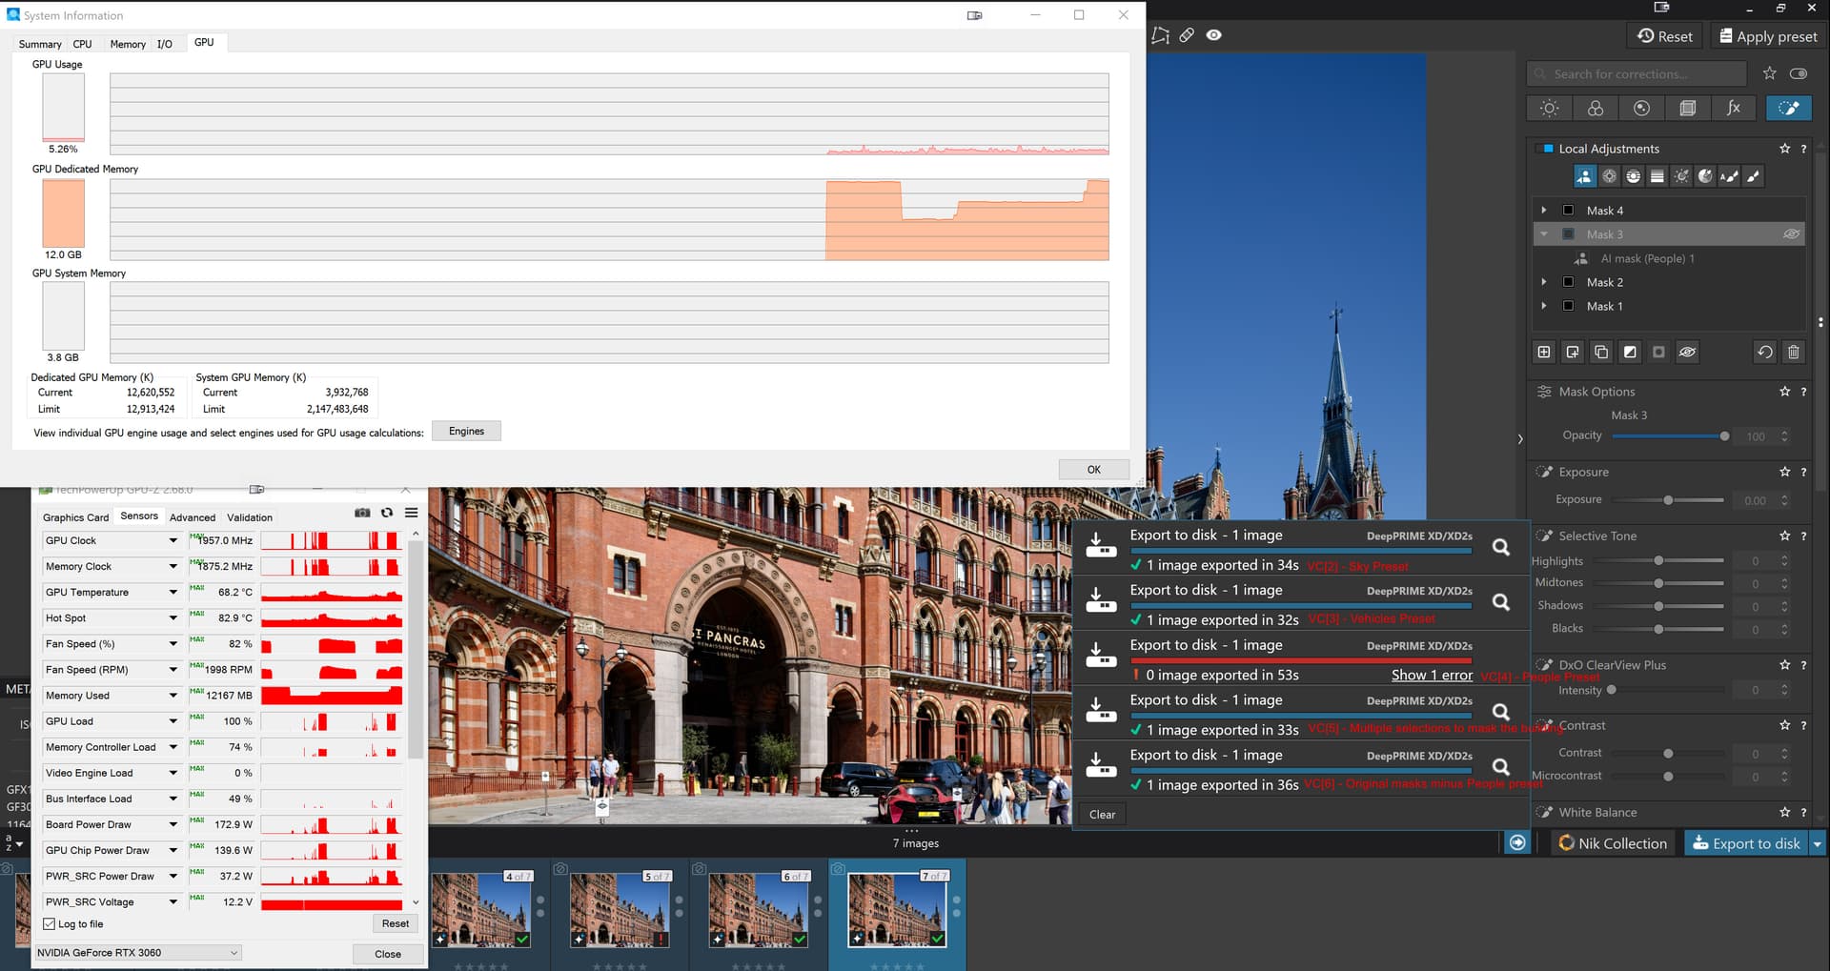Toggle the Mask 4 checkbox
1830x971 pixels.
pyautogui.click(x=1568, y=211)
